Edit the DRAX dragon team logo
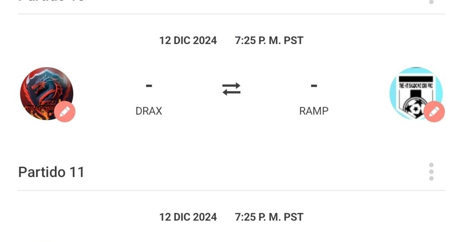462x242 pixels. tap(65, 112)
